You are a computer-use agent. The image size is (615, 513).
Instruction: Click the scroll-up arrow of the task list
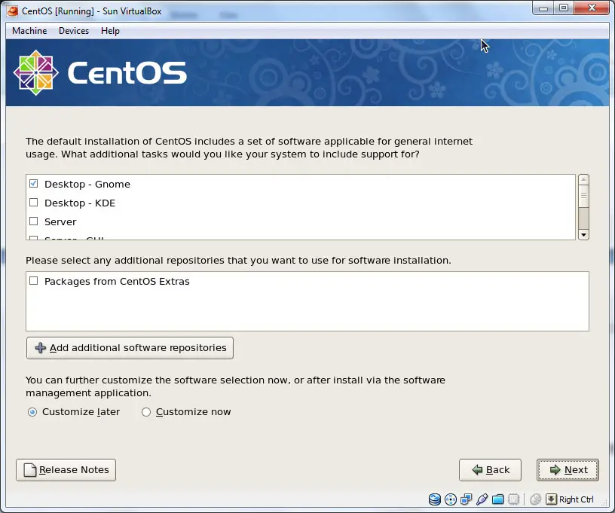coord(584,179)
